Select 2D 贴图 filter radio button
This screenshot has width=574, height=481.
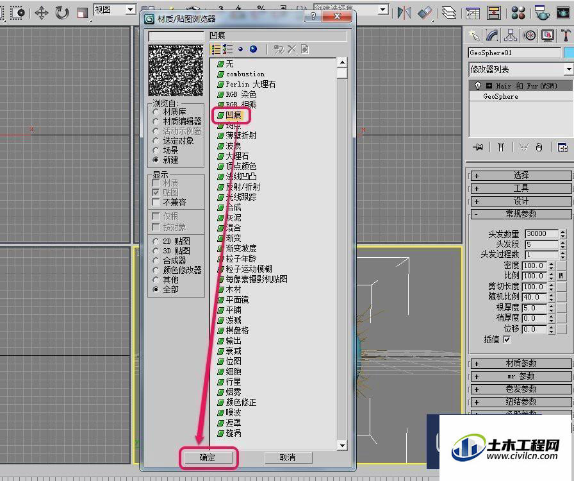pos(156,241)
